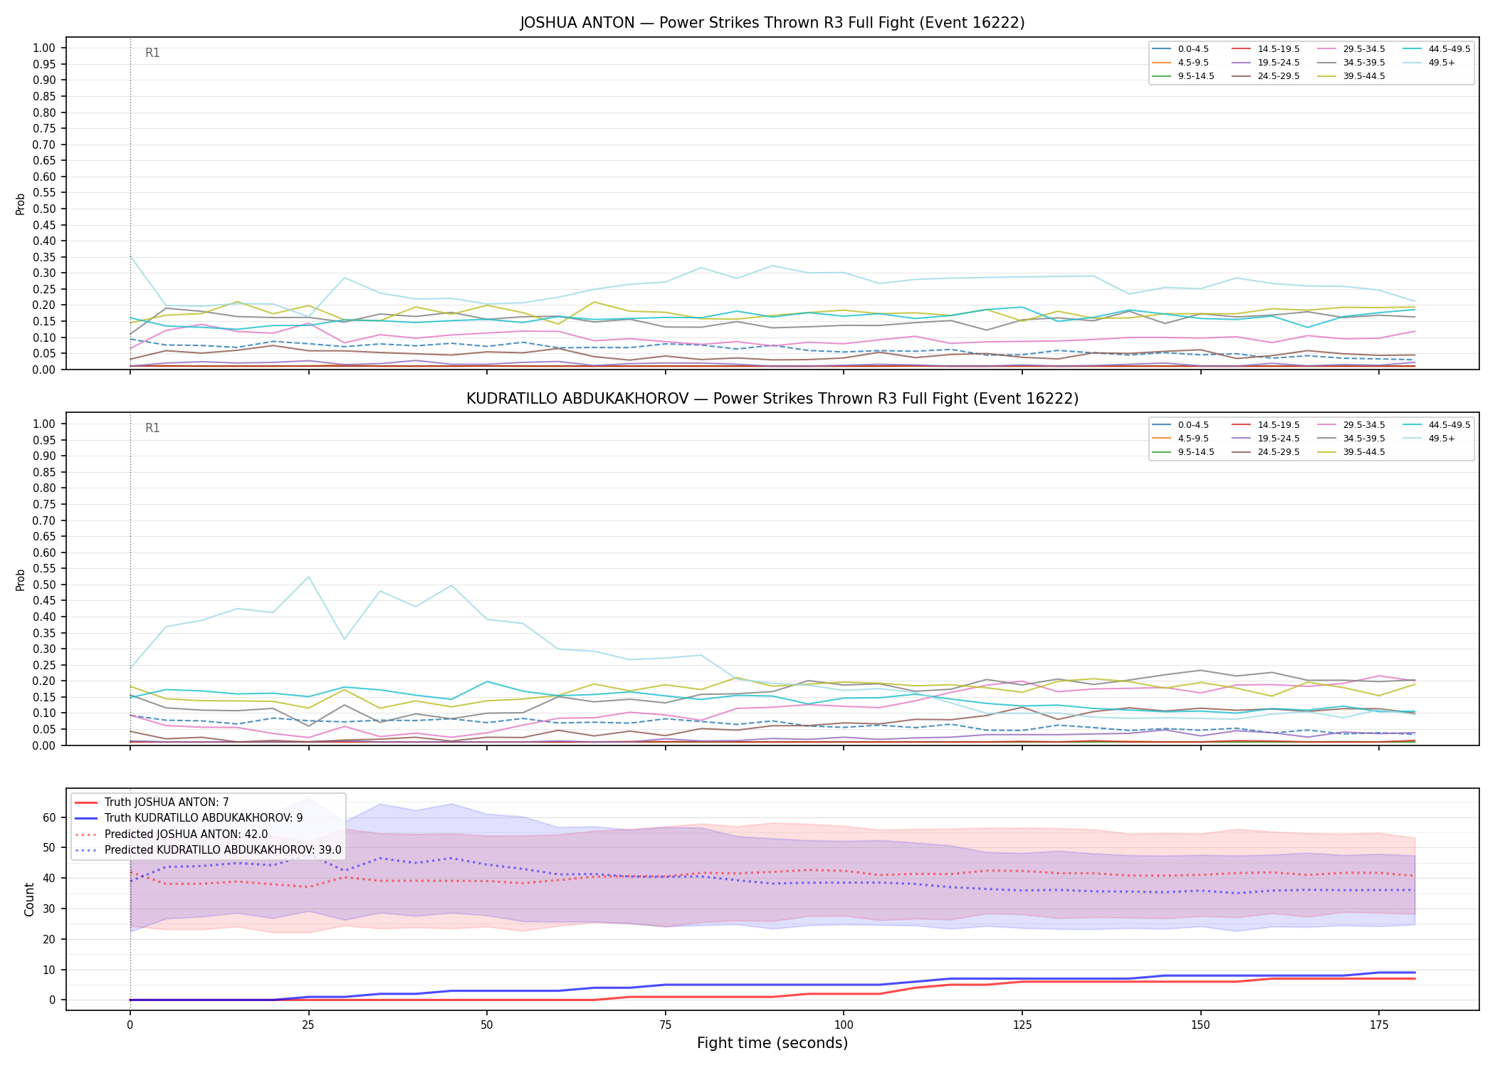Click the JOSHUA ANTON chart title
The image size is (1495, 1068).
(x=772, y=23)
